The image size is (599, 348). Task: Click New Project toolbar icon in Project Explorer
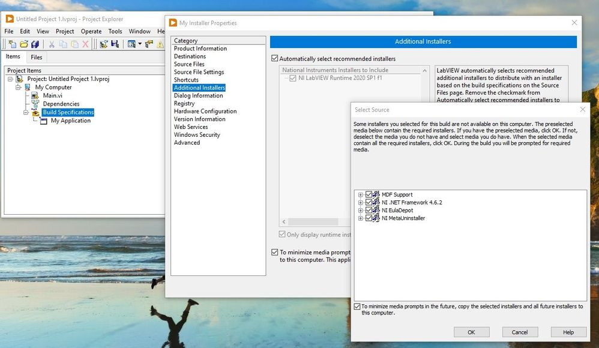tap(12, 44)
